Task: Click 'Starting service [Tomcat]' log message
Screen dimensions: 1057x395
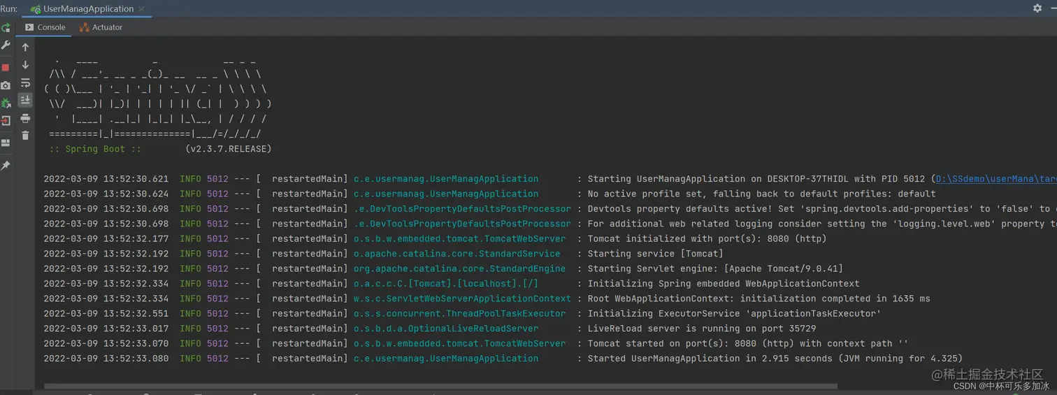Action: coord(655,254)
